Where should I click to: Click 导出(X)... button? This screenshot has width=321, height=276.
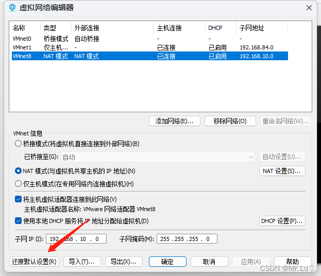click(124, 262)
